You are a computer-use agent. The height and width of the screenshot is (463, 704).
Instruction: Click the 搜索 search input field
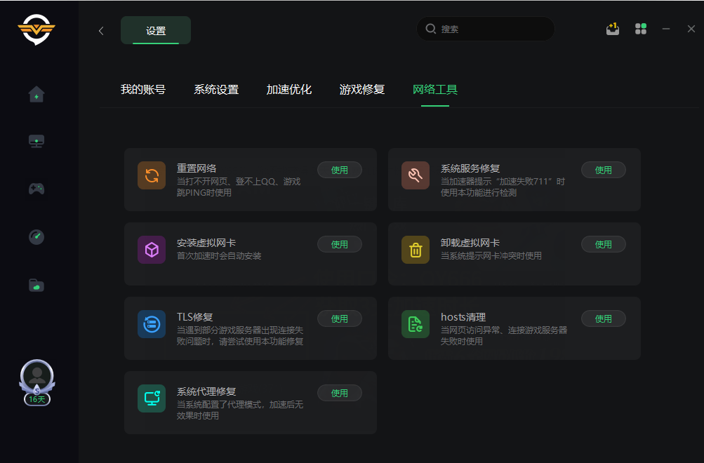(491, 29)
